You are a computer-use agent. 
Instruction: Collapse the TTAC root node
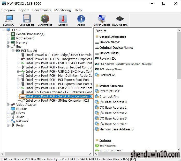(3, 30)
